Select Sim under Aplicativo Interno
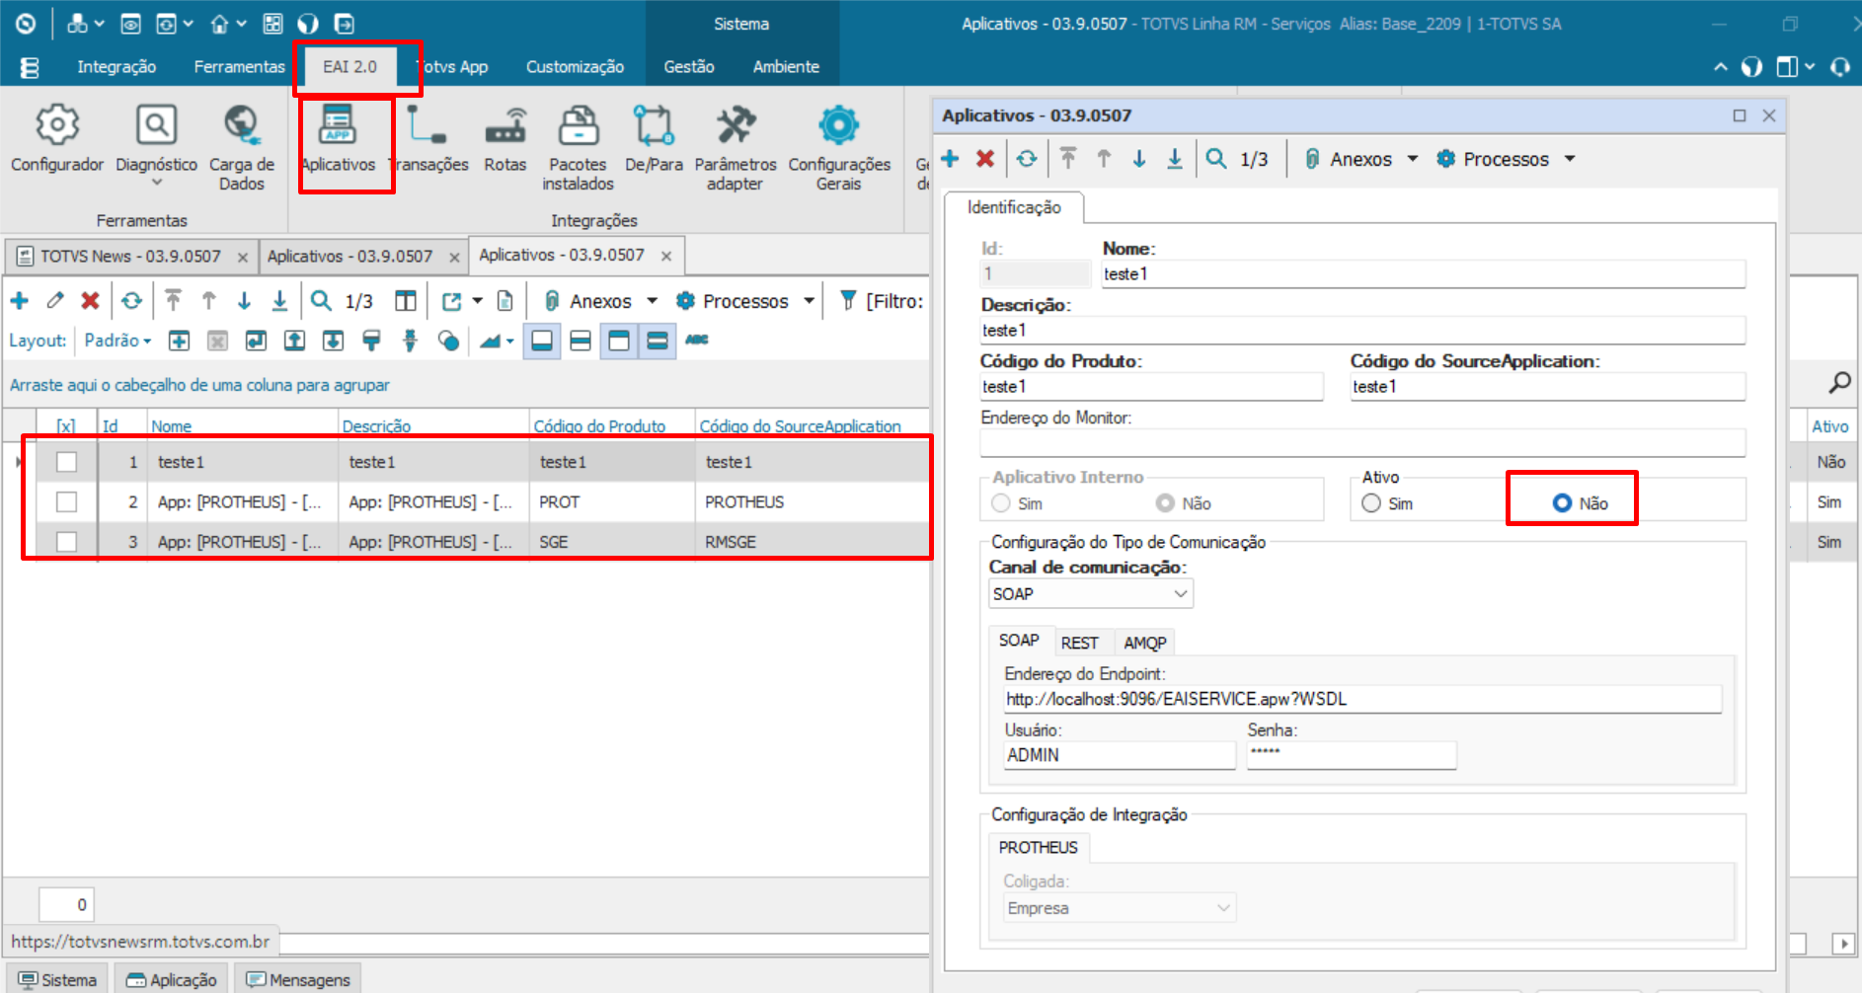The width and height of the screenshot is (1862, 993). [1001, 503]
